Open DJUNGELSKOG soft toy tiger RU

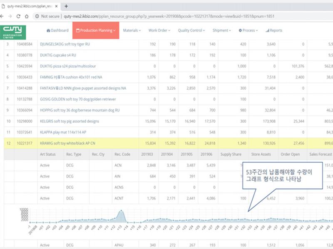coord(65,44)
